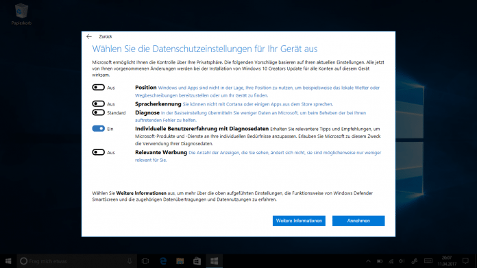Screen dimensions: 477x268
Task: Open the Papierkorb desktop icon
Action: tap(21, 14)
